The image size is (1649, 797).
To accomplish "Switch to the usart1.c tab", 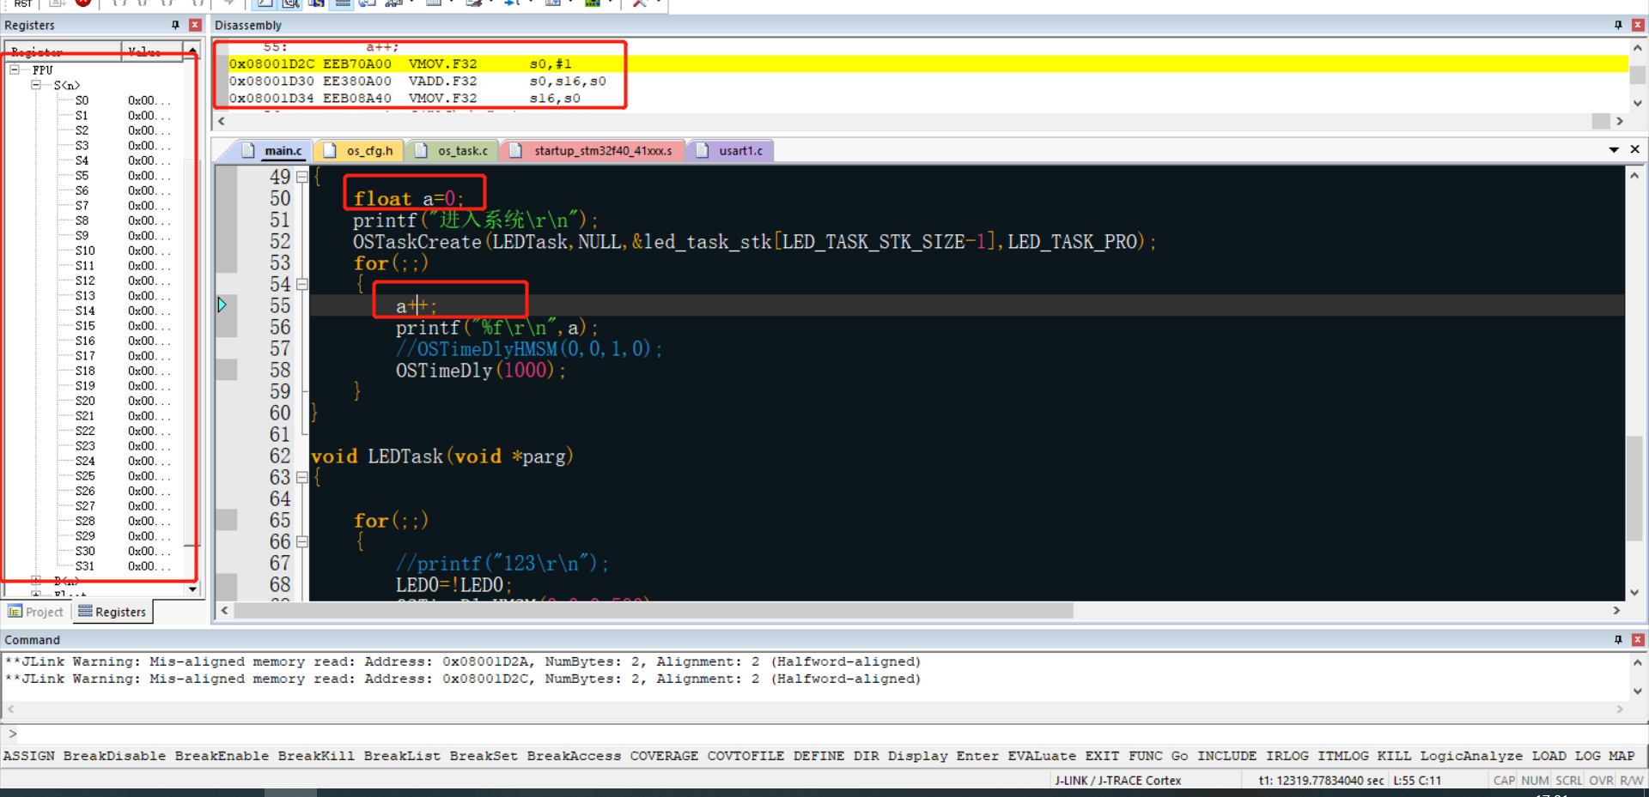I will coord(740,151).
